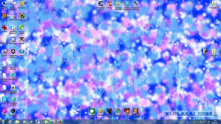Open Windows Media Player on taskbar
The image size is (221, 124).
click(24, 122)
